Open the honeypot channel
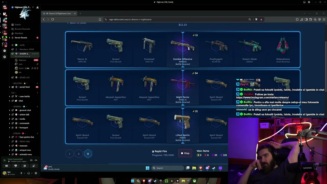This screenshot has width=327, height=184. click(25, 128)
